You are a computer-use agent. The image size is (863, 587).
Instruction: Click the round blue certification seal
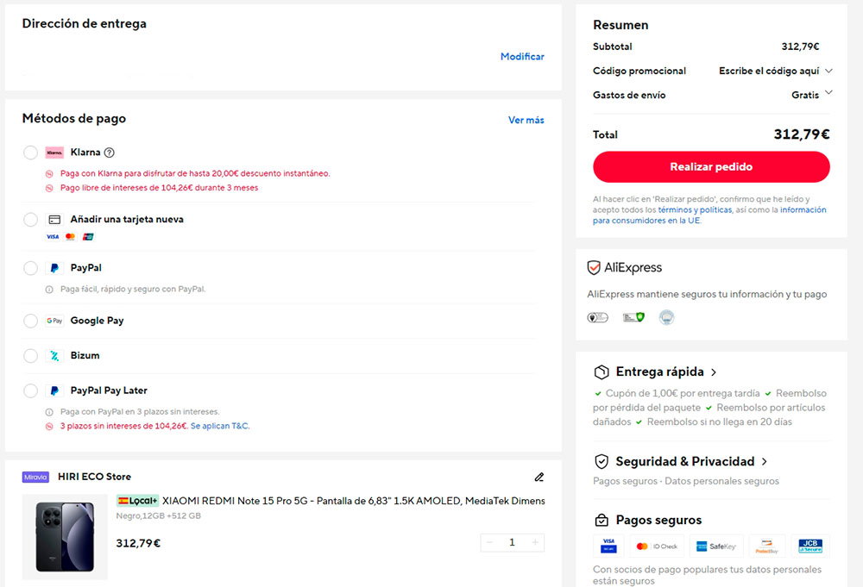[x=666, y=317]
